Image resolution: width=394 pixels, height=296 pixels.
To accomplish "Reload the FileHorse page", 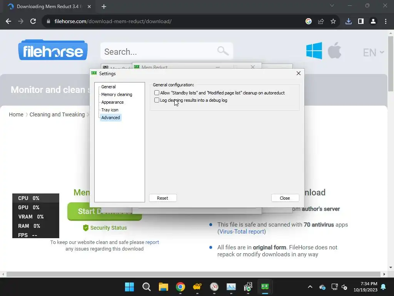I will pyautogui.click(x=33, y=22).
